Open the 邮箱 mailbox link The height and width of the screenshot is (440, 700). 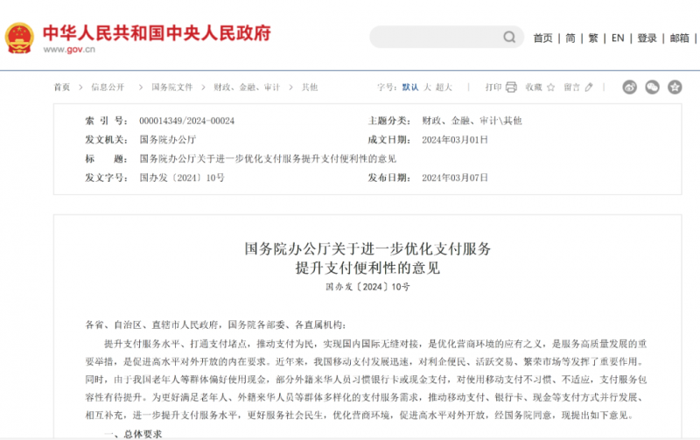(x=680, y=38)
